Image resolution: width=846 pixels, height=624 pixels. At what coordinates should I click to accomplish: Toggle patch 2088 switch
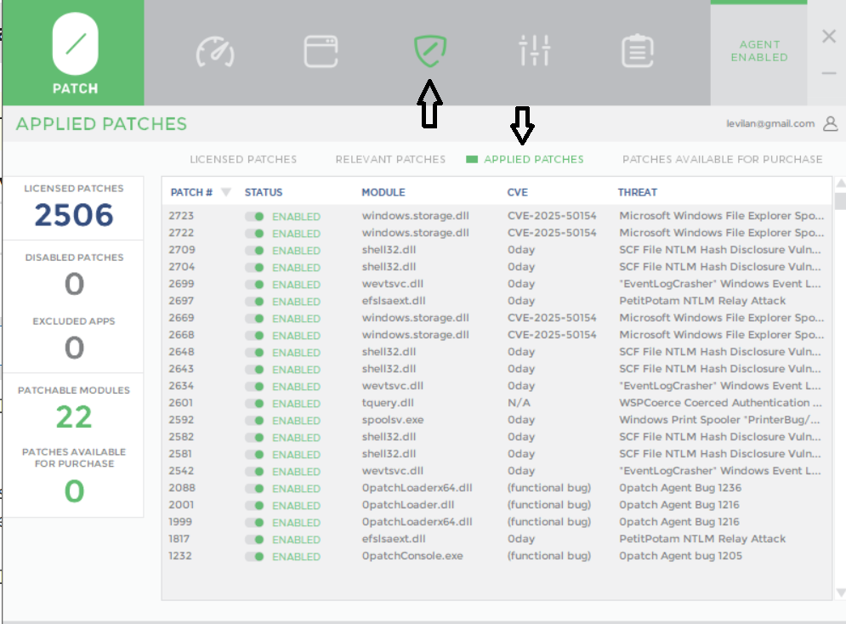point(254,489)
